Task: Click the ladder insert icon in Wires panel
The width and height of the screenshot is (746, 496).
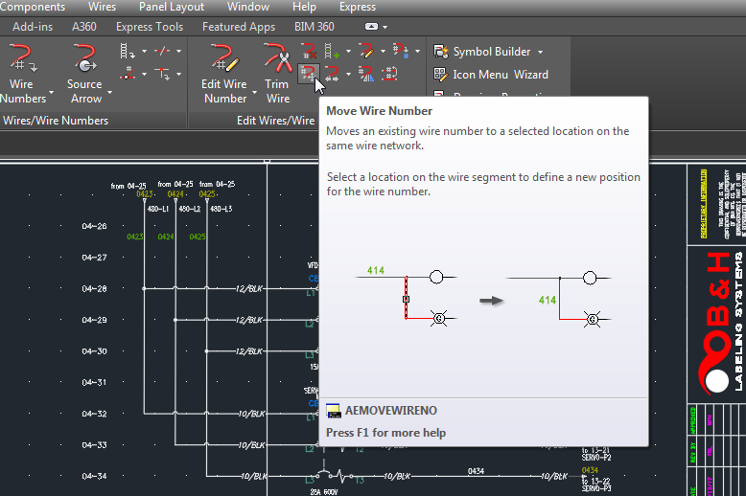Action: 127,51
